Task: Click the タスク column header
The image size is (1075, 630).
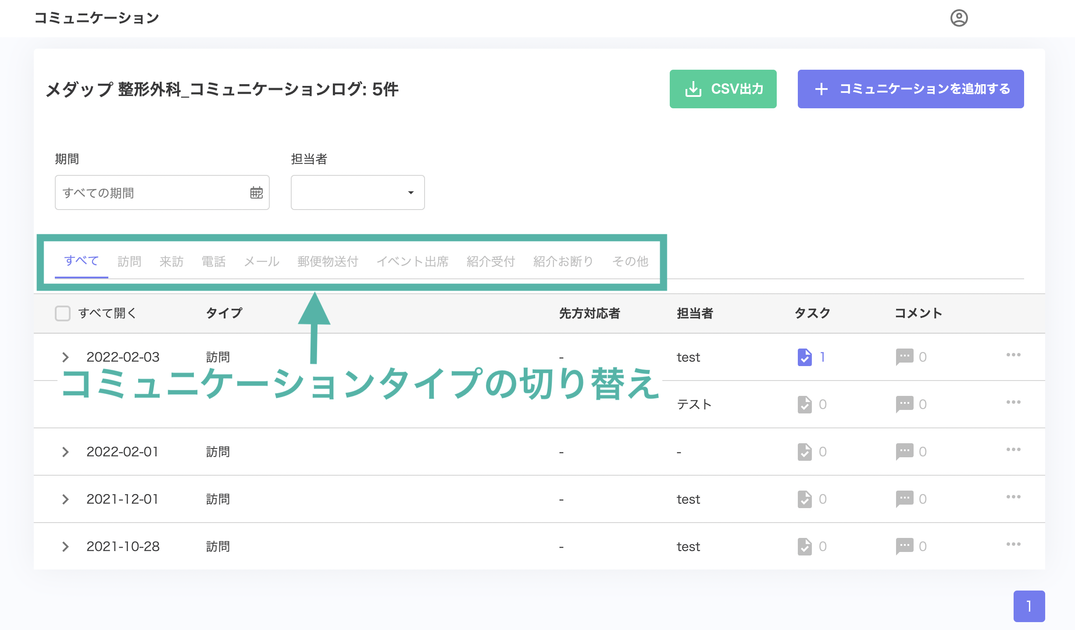Action: click(x=813, y=313)
